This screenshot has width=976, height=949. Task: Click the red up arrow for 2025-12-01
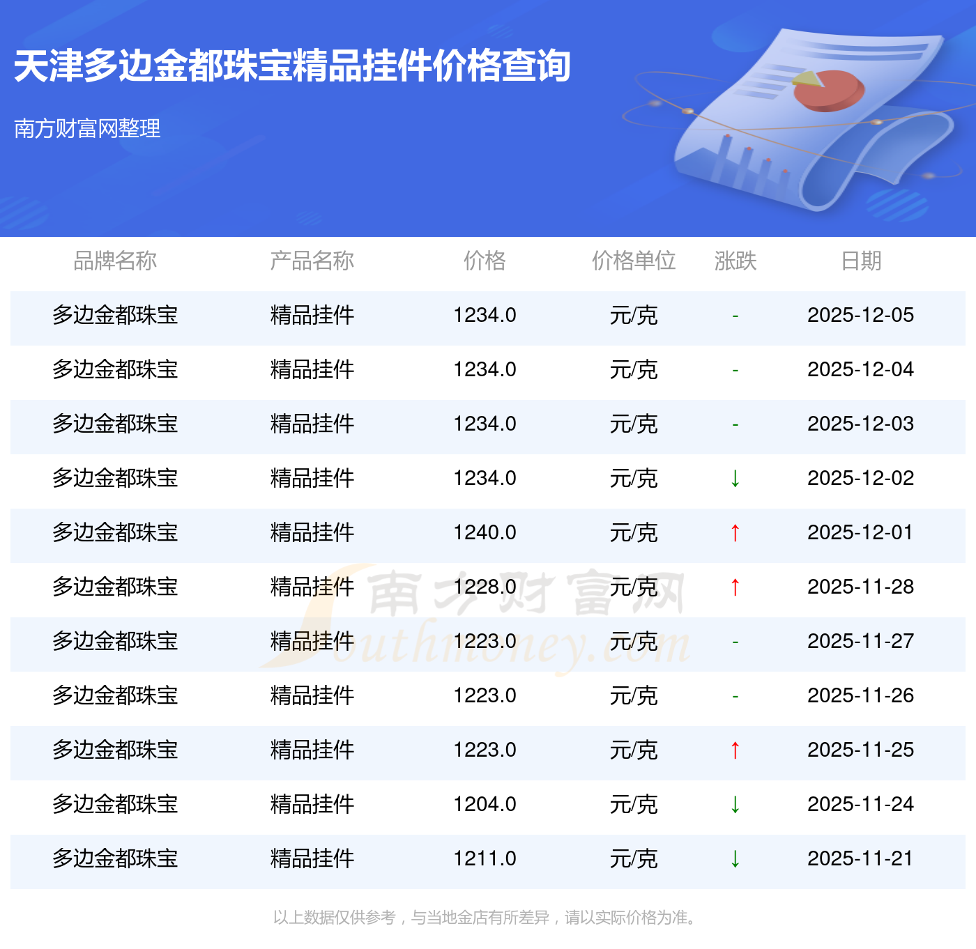pyautogui.click(x=735, y=533)
